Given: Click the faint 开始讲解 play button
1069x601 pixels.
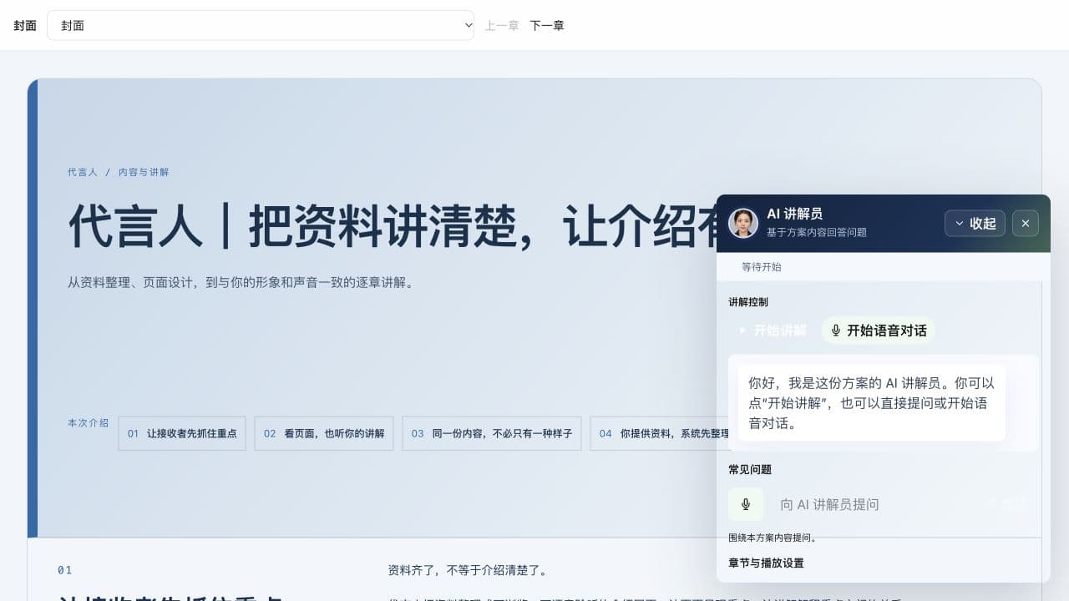Looking at the screenshot, I should pyautogui.click(x=772, y=331).
